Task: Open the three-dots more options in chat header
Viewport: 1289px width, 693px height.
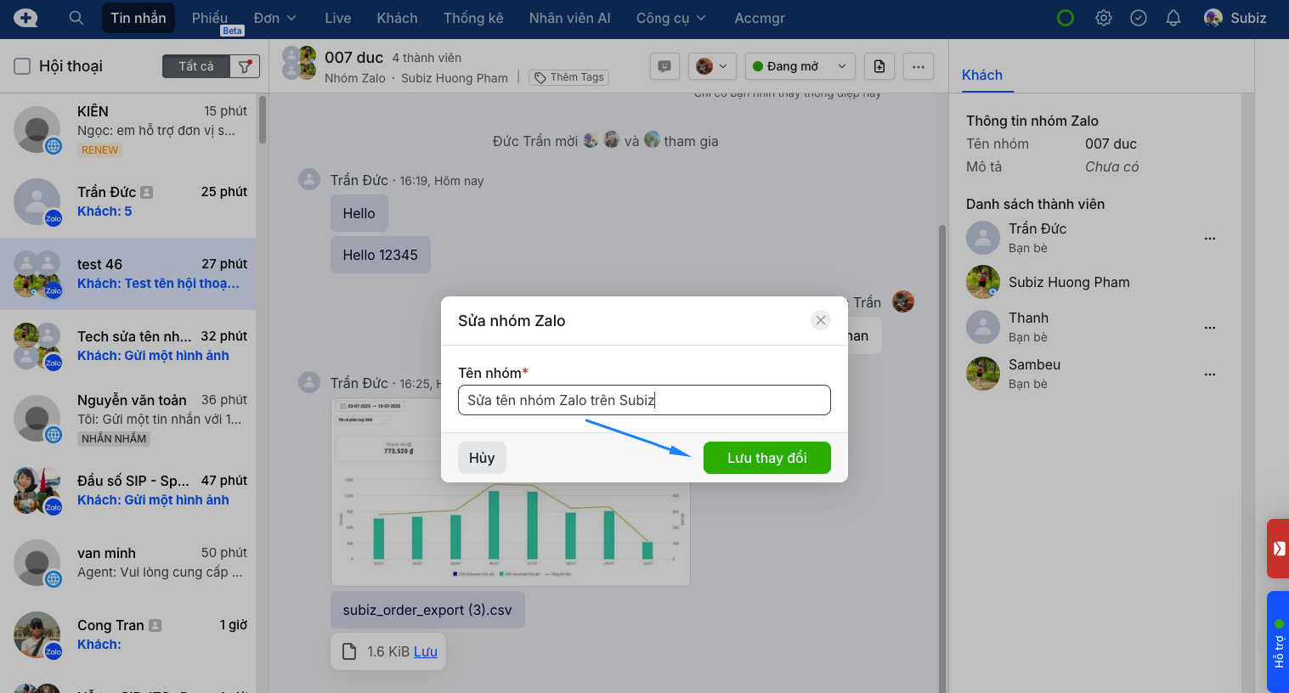Action: (918, 66)
